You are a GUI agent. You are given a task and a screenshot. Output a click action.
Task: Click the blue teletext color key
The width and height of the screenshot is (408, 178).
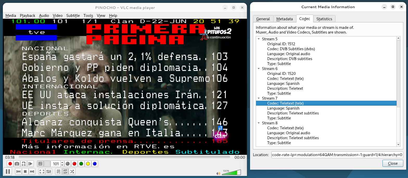click(x=95, y=164)
